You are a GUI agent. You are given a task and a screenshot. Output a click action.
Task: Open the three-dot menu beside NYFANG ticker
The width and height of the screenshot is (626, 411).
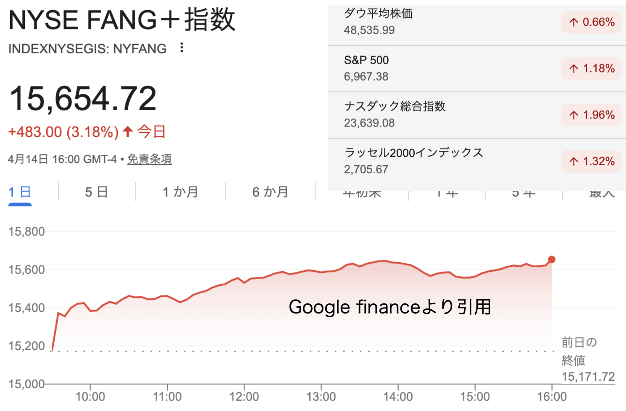(181, 47)
